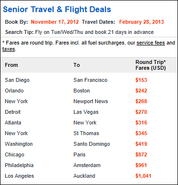Image resolution: width=178 pixels, height=185 pixels.
Task: Choose the $345 St Thomas fare
Action: click(141, 133)
